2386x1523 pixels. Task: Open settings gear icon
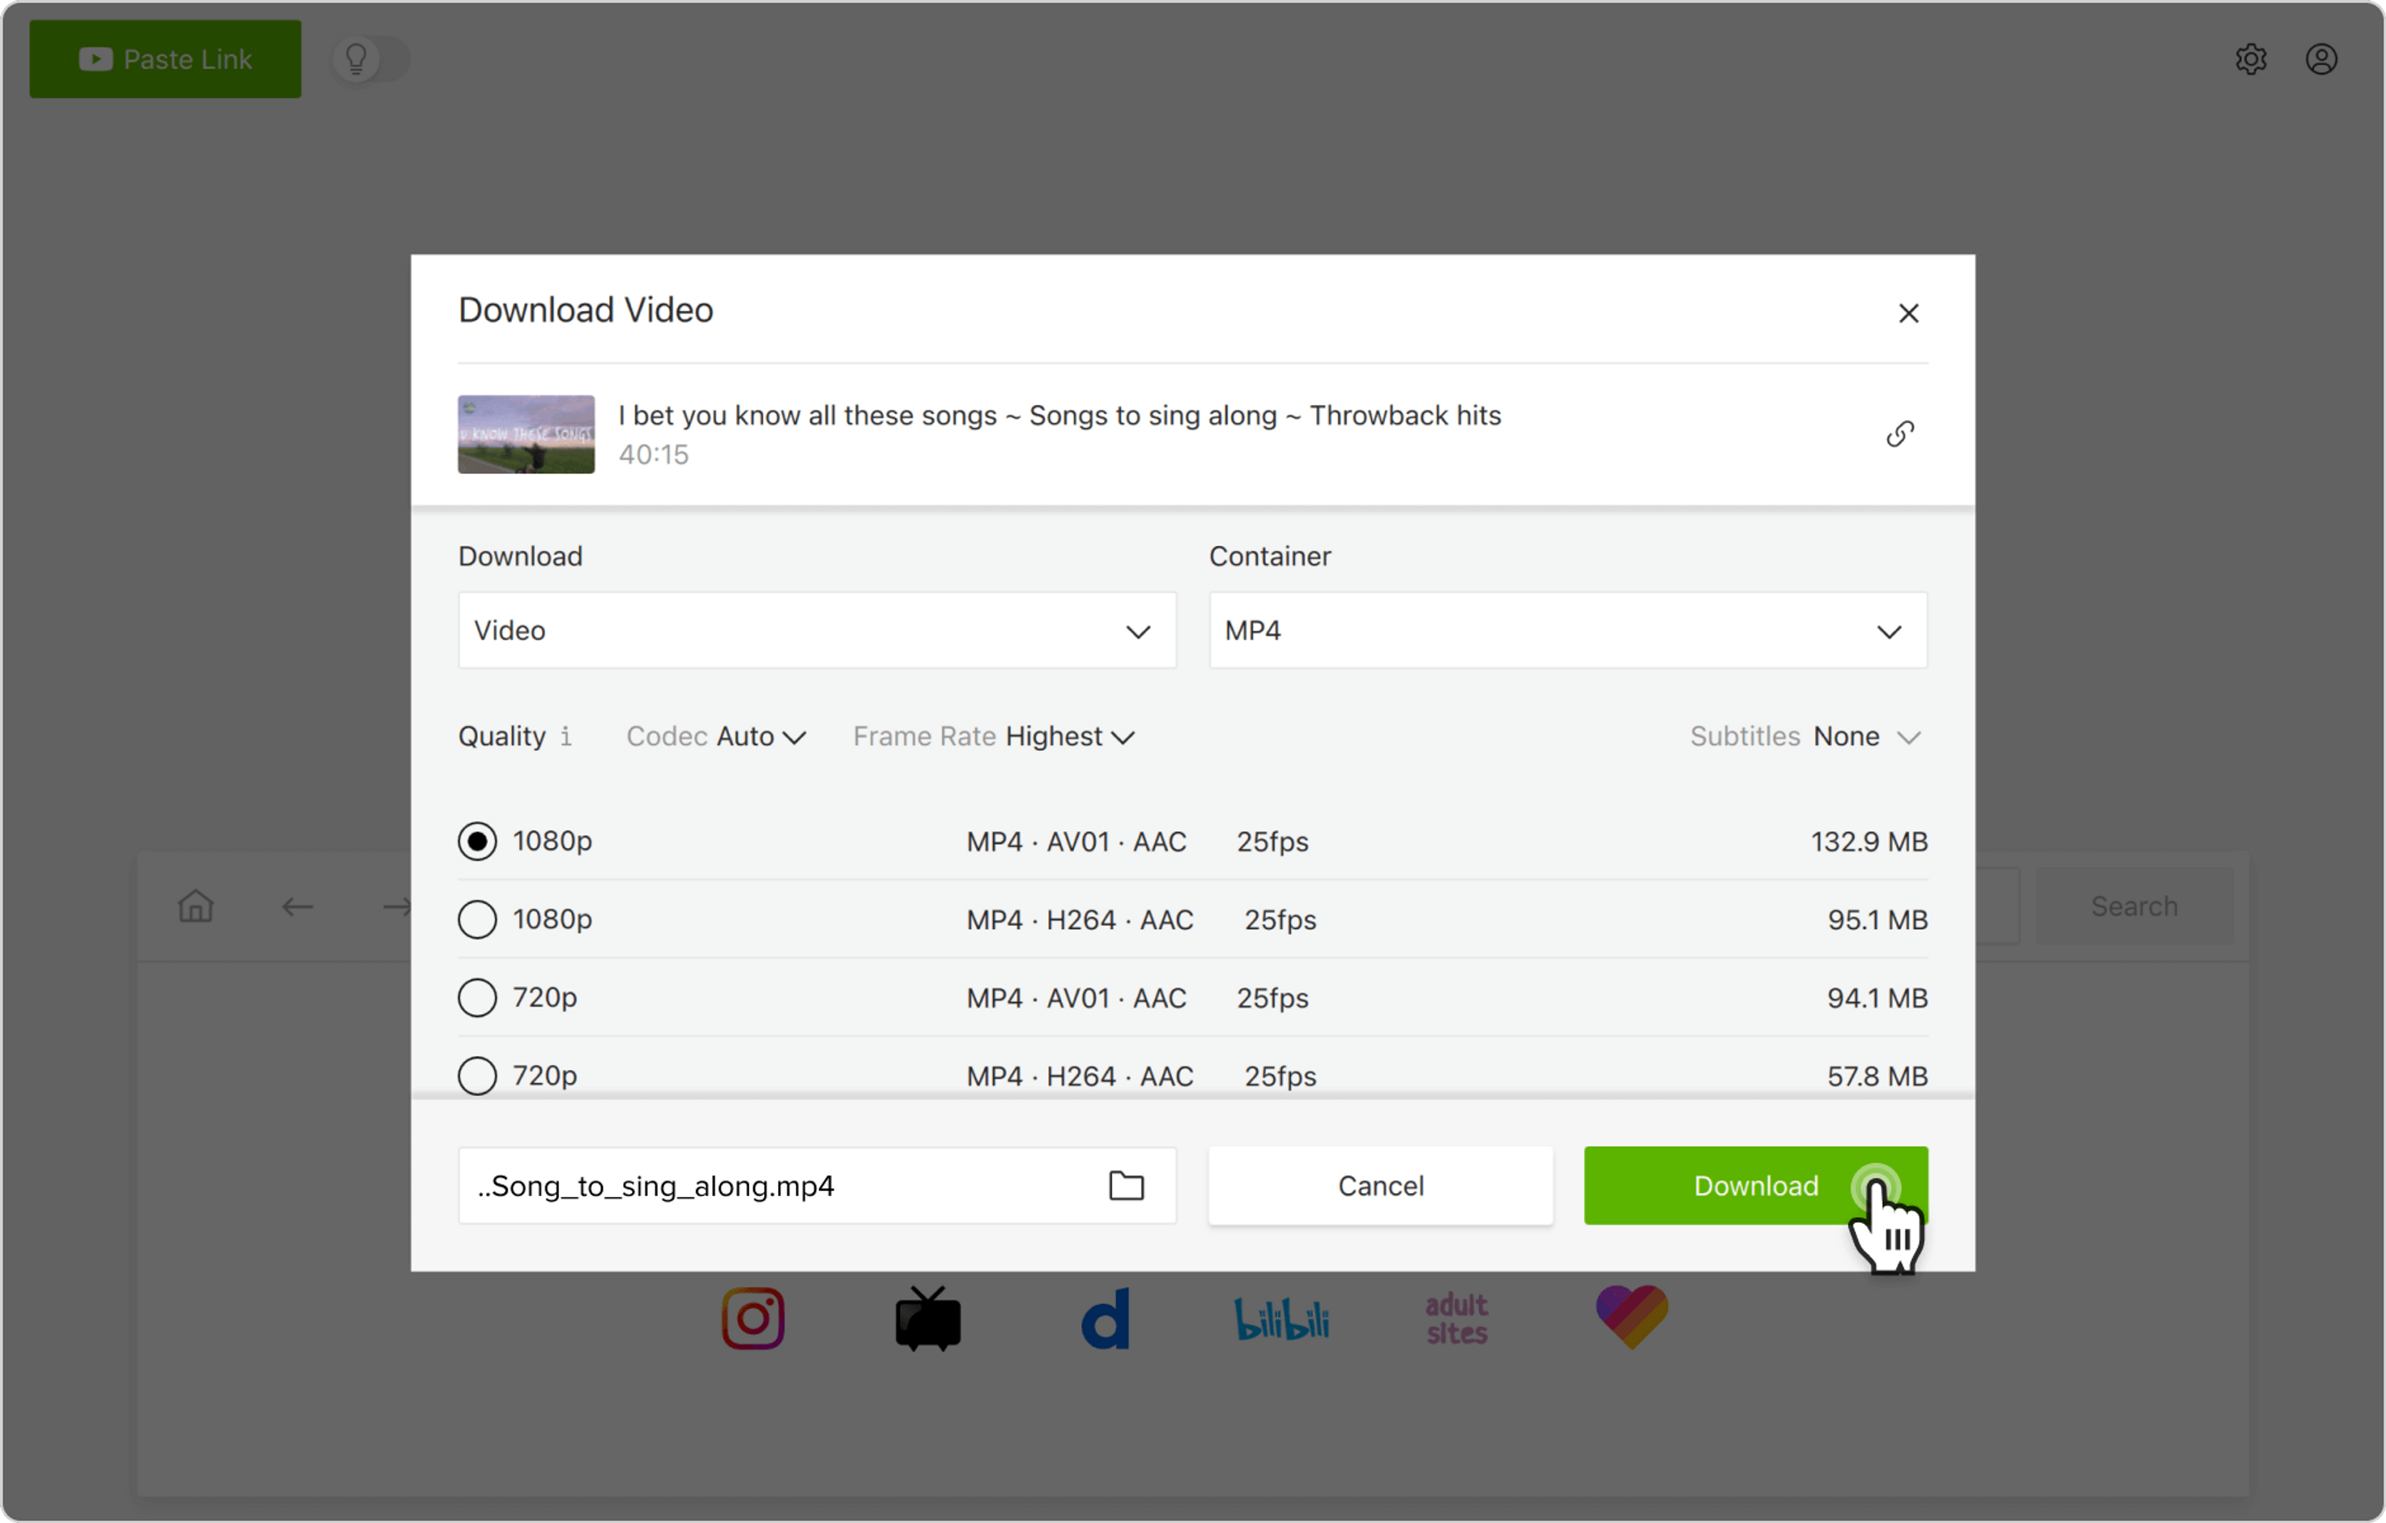pyautogui.click(x=2251, y=60)
